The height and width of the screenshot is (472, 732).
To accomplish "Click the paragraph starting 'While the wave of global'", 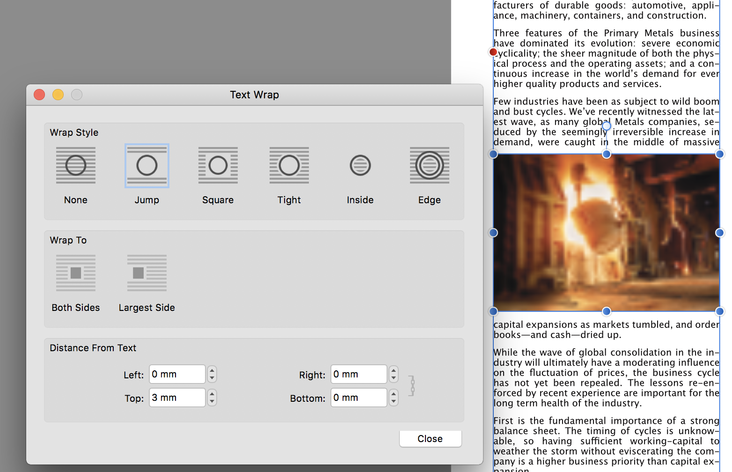I will pos(607,378).
